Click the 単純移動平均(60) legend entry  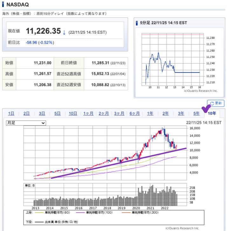coord(52,213)
